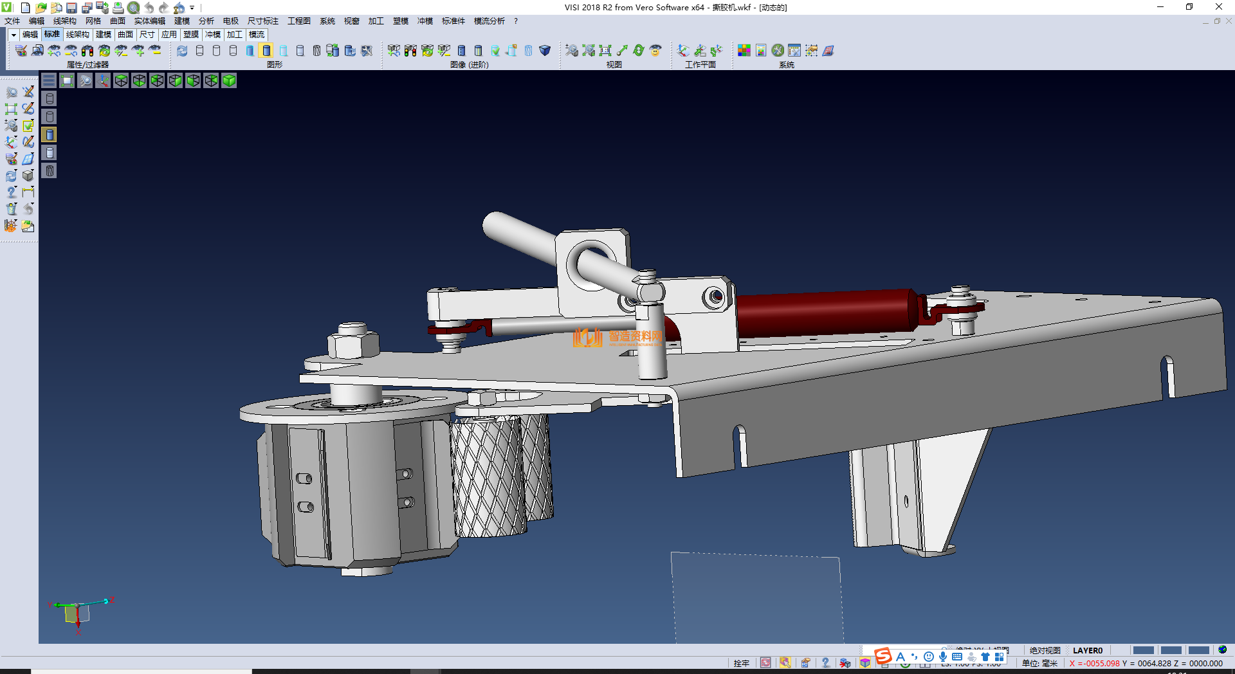
Task: Click the traffic light filter icon
Action: click(87, 51)
